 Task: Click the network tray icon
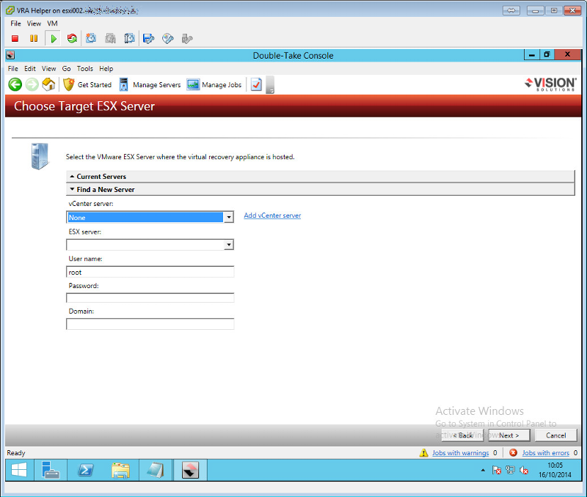[510, 470]
